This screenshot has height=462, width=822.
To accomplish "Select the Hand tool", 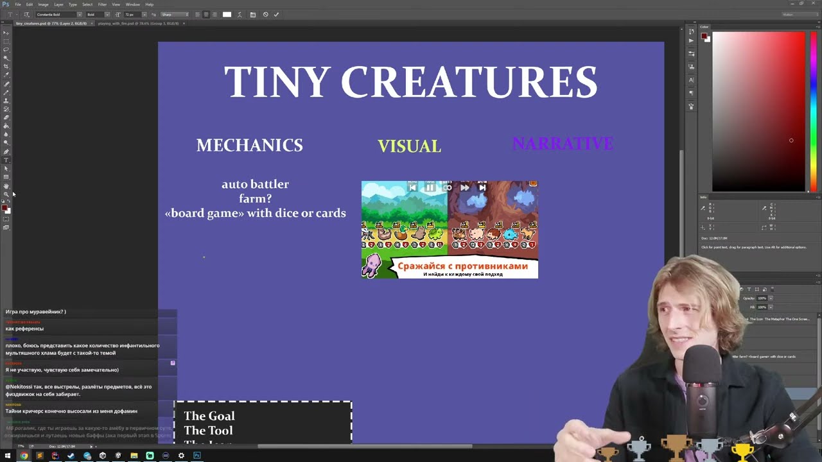I will (x=6, y=186).
